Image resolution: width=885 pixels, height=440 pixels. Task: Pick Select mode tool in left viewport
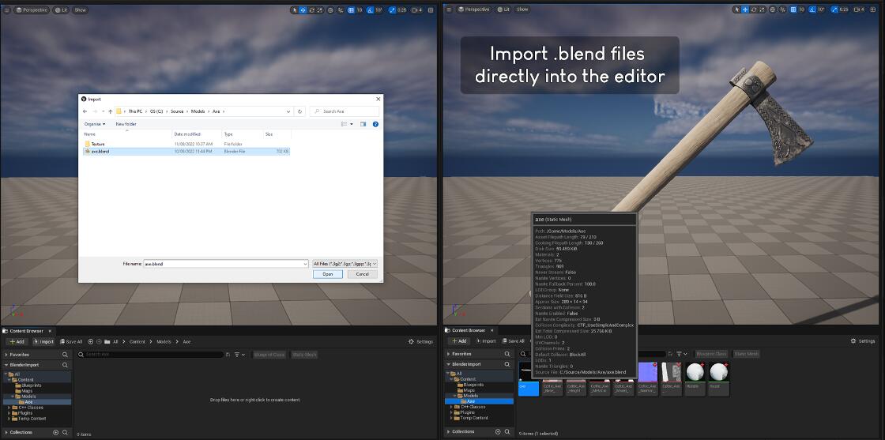coord(295,9)
